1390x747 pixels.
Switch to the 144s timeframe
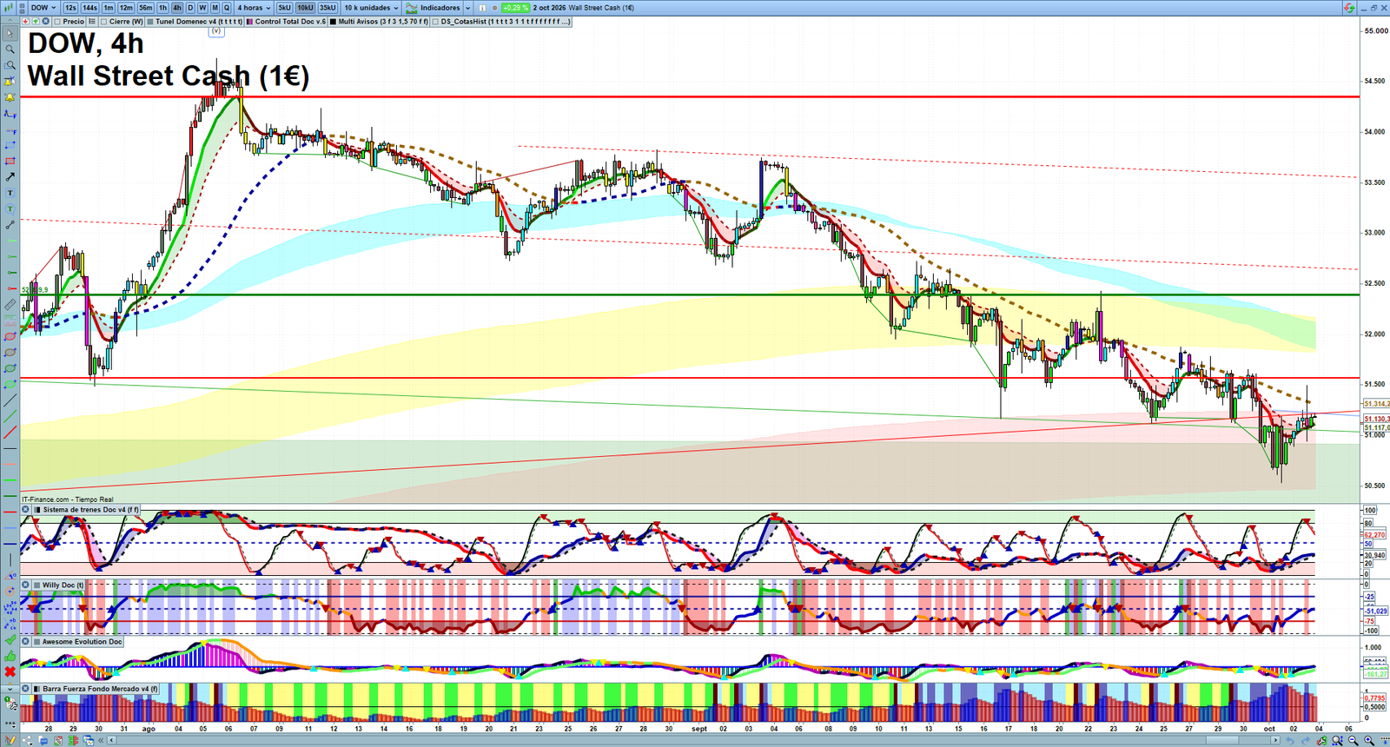pos(90,8)
